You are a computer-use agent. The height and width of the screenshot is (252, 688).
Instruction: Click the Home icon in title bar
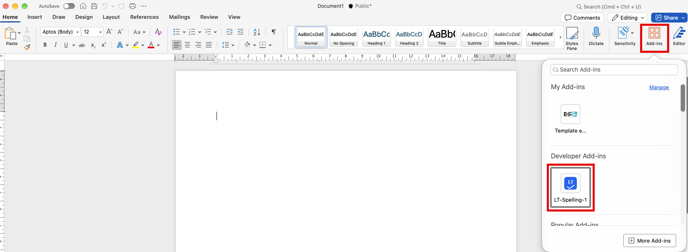pos(83,6)
